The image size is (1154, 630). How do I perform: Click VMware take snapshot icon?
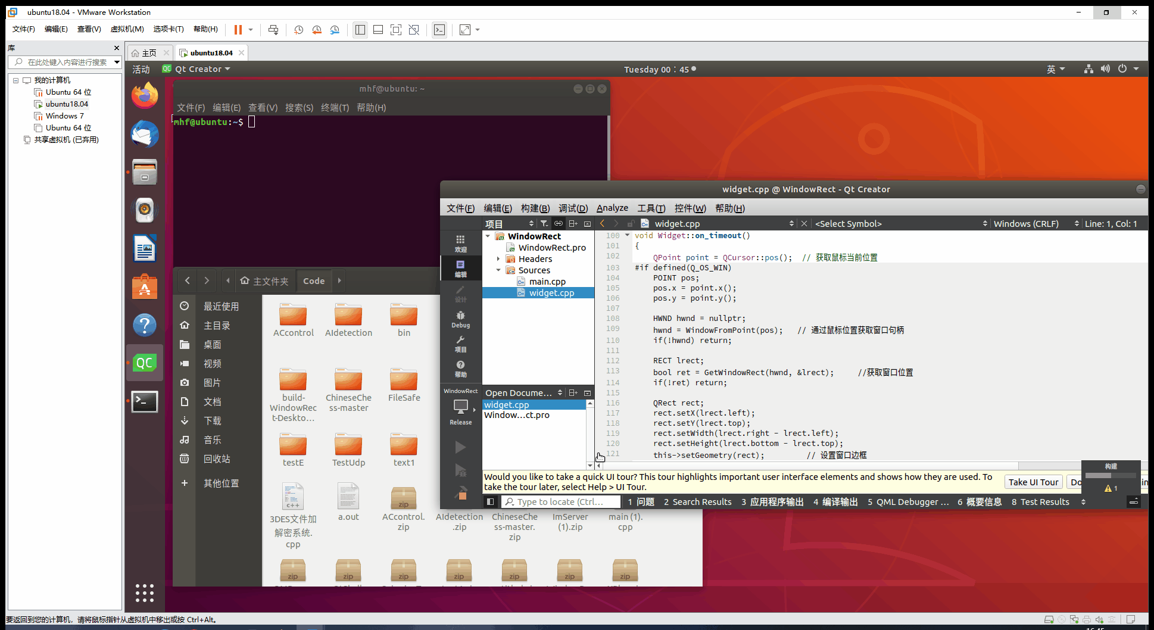(299, 29)
